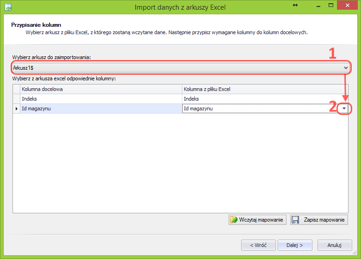Viewport: 361px width, 259px height.
Task: Select the current row indicator arrow for Id magazynu
Action: point(17,108)
